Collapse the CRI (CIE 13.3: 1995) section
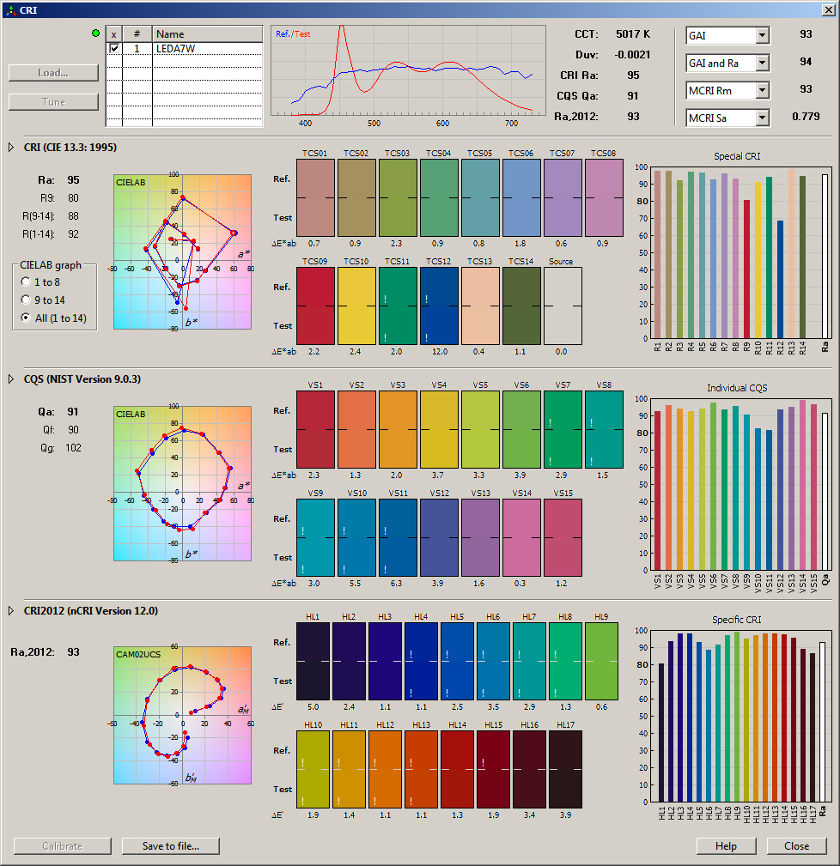This screenshot has width=840, height=866. pyautogui.click(x=11, y=148)
